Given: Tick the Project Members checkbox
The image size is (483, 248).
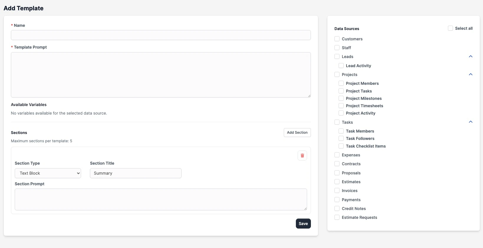Looking at the screenshot, I should click(341, 83).
